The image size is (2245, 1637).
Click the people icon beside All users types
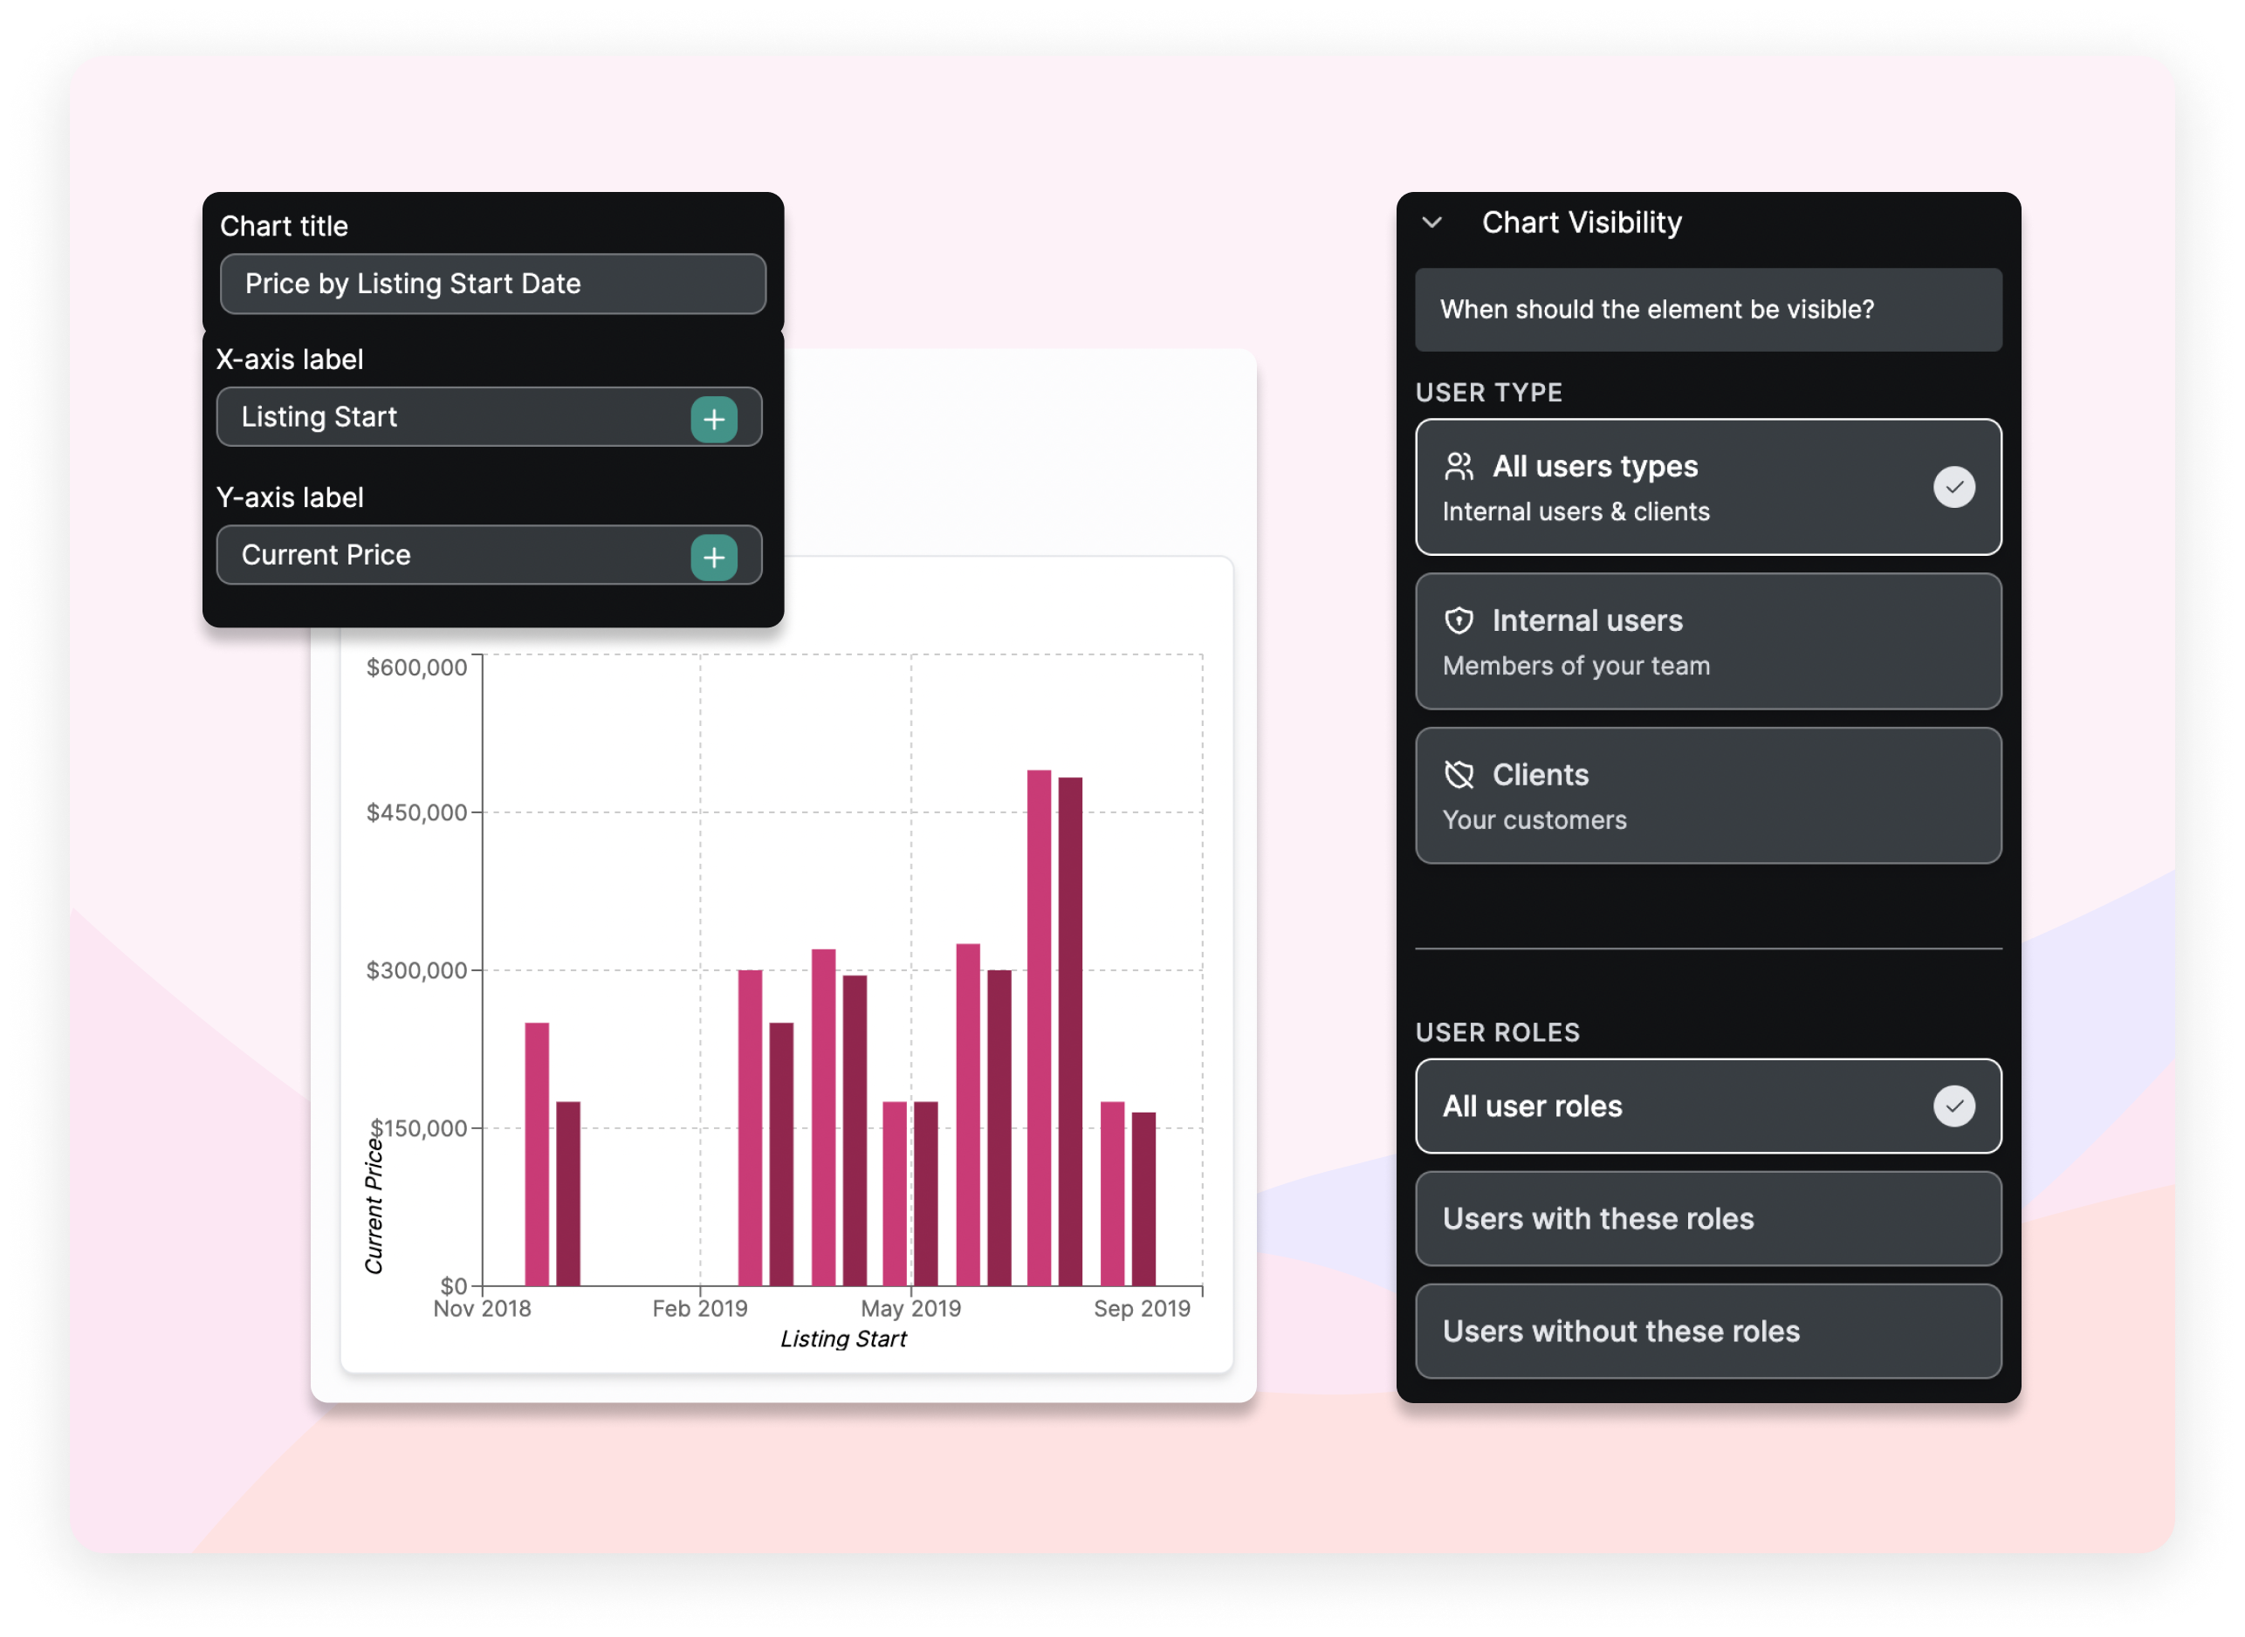tap(1460, 466)
